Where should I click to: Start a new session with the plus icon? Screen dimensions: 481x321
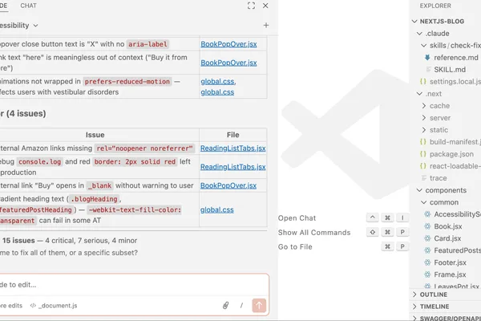pyautogui.click(x=266, y=25)
